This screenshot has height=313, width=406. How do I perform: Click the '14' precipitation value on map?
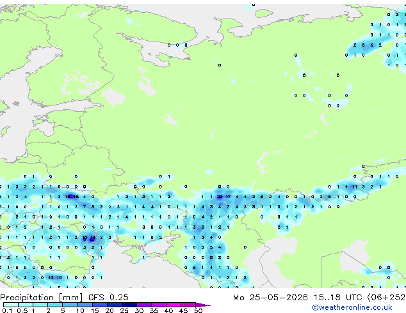click(x=93, y=238)
